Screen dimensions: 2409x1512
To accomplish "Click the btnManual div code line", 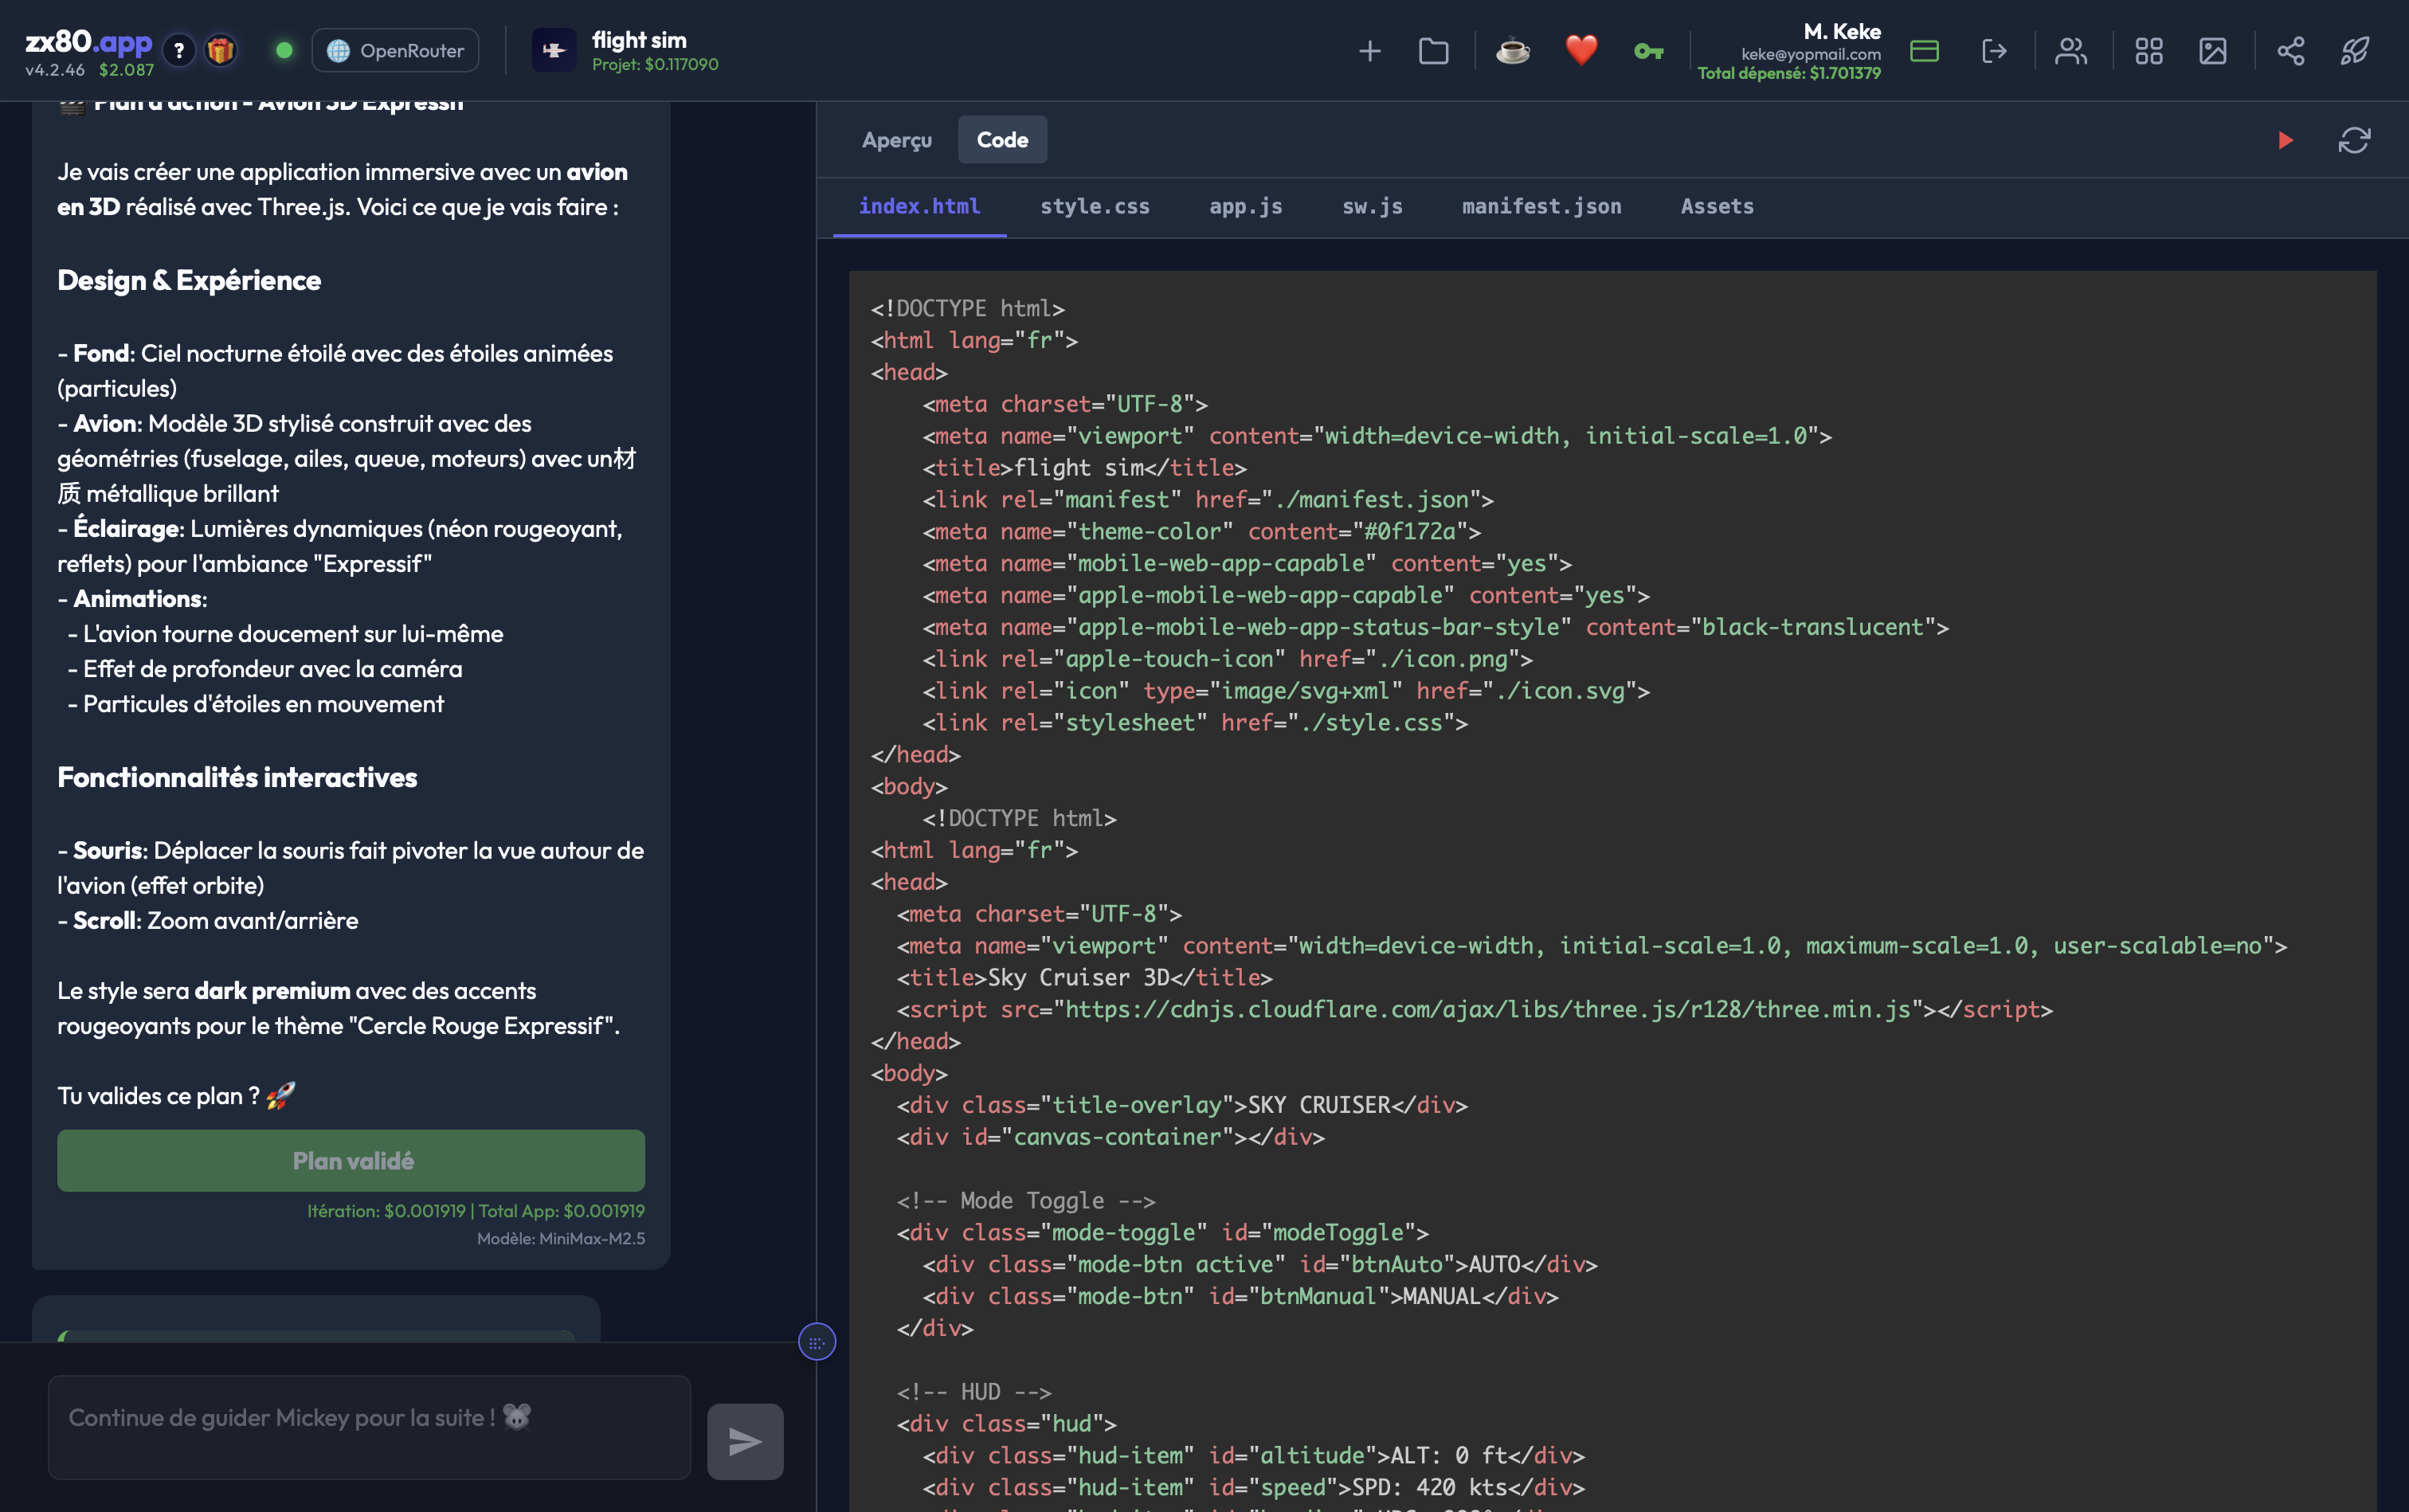I will [1240, 1296].
